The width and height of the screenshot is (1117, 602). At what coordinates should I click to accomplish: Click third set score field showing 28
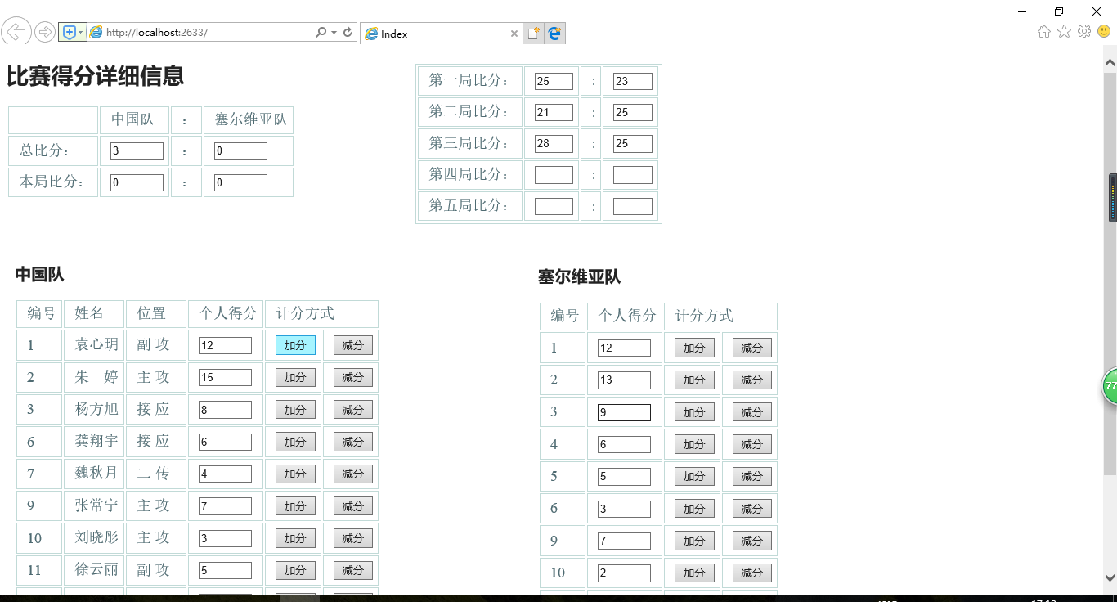[554, 144]
